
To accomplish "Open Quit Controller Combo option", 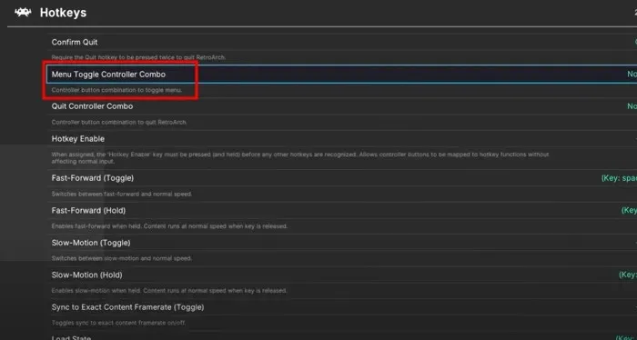I will pyautogui.click(x=342, y=106).
